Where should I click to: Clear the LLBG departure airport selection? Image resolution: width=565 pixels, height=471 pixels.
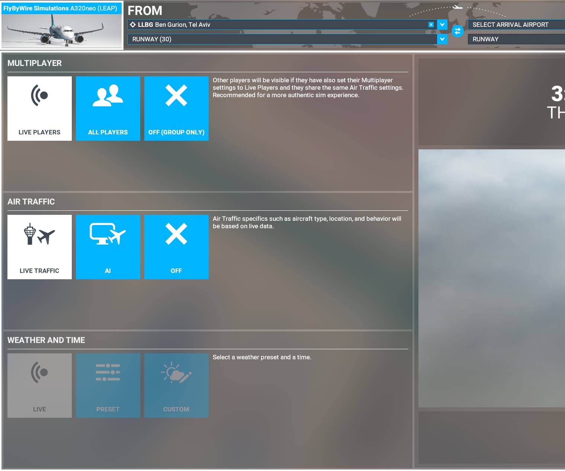(x=431, y=25)
